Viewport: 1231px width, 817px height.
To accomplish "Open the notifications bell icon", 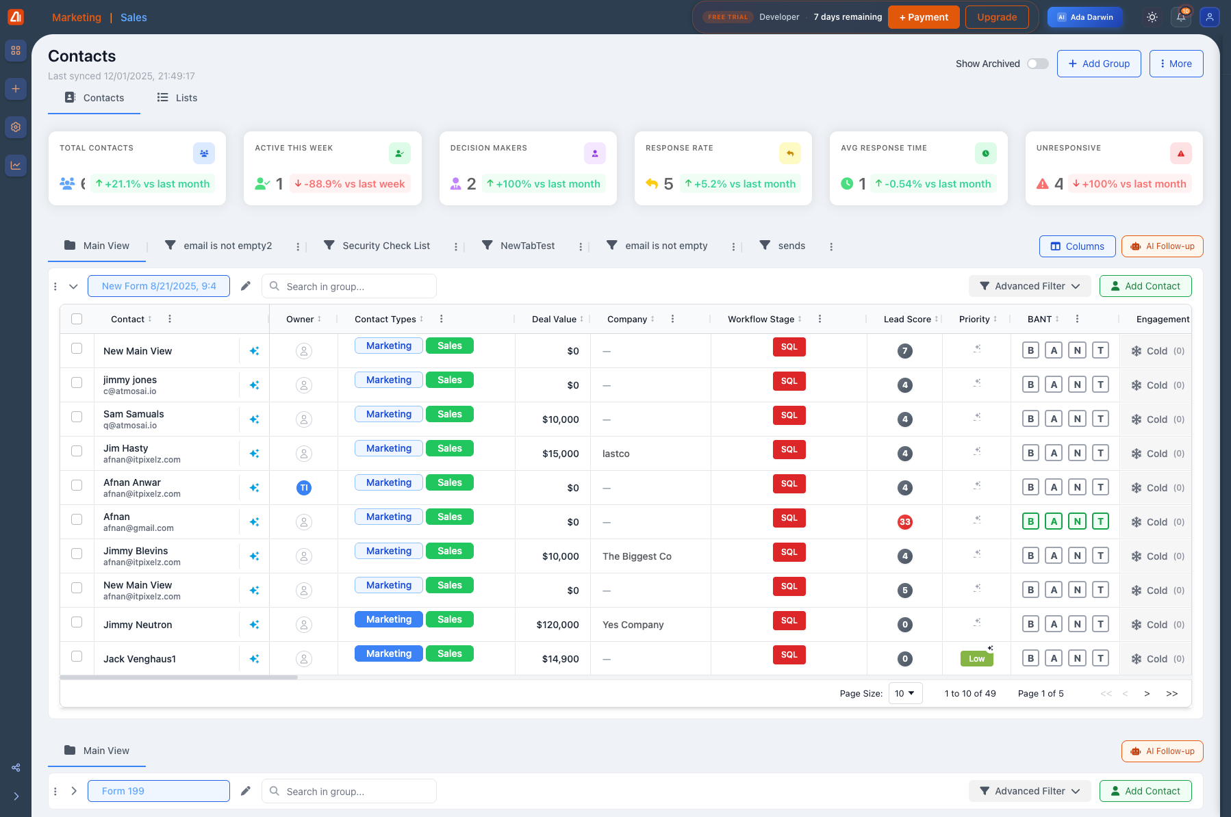I will (1181, 17).
